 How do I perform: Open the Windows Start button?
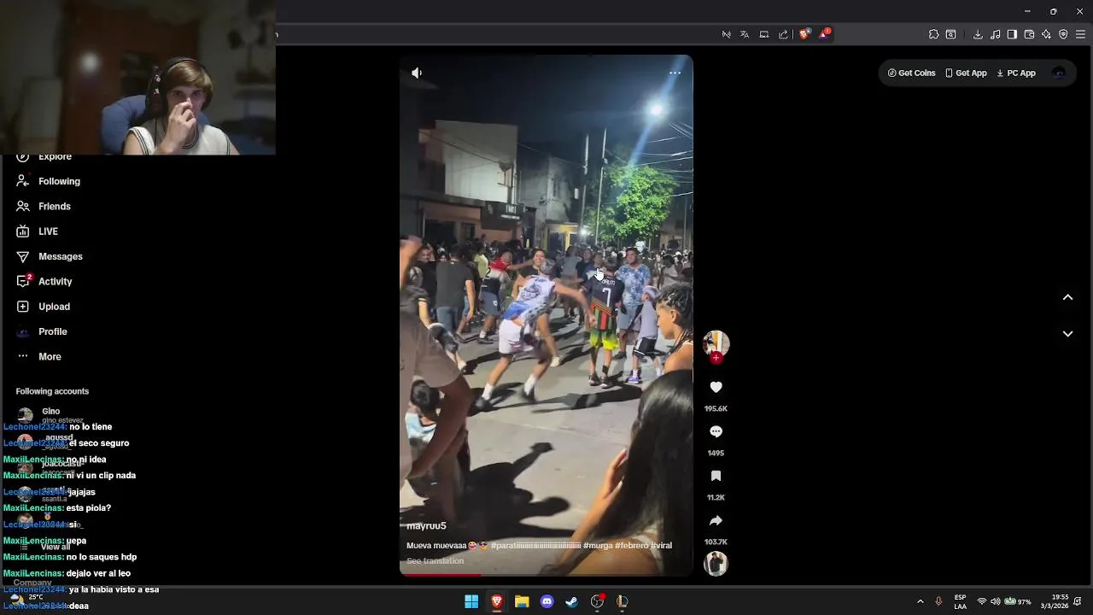click(471, 601)
